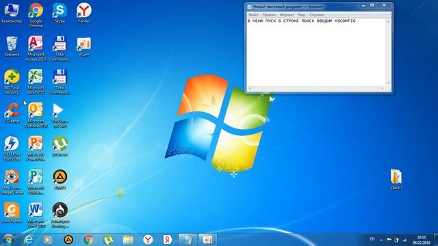Open the Windows Start orb
Viewport: 438px width, 246px height.
coord(8,240)
